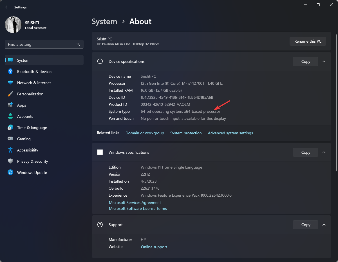Open Accounts settings
This screenshot has height=262, width=338.
point(25,116)
